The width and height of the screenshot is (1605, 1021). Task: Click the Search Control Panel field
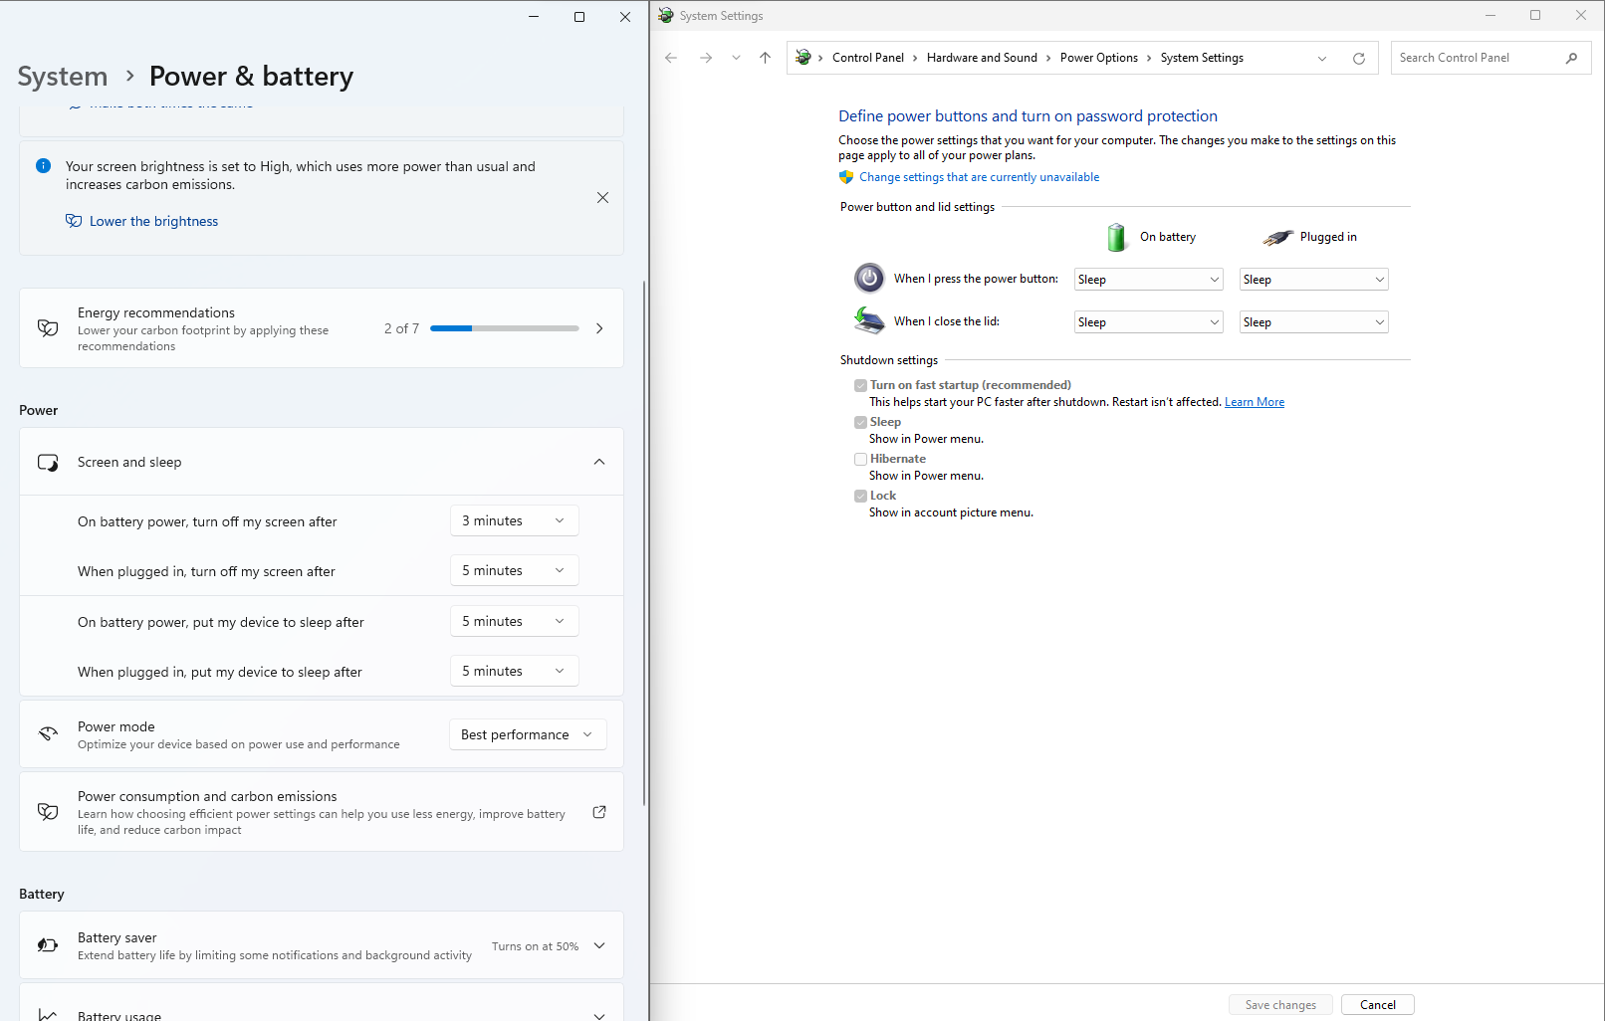1474,57
